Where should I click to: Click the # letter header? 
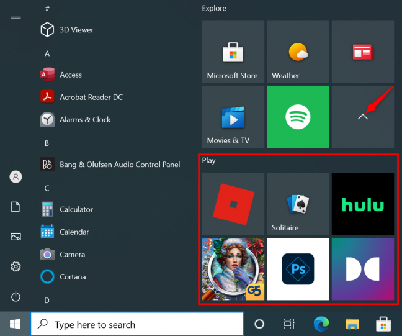(47, 9)
